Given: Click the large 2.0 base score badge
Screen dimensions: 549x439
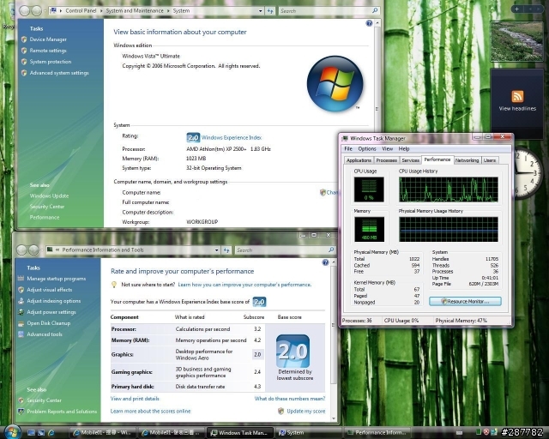Looking at the screenshot, I should [293, 352].
